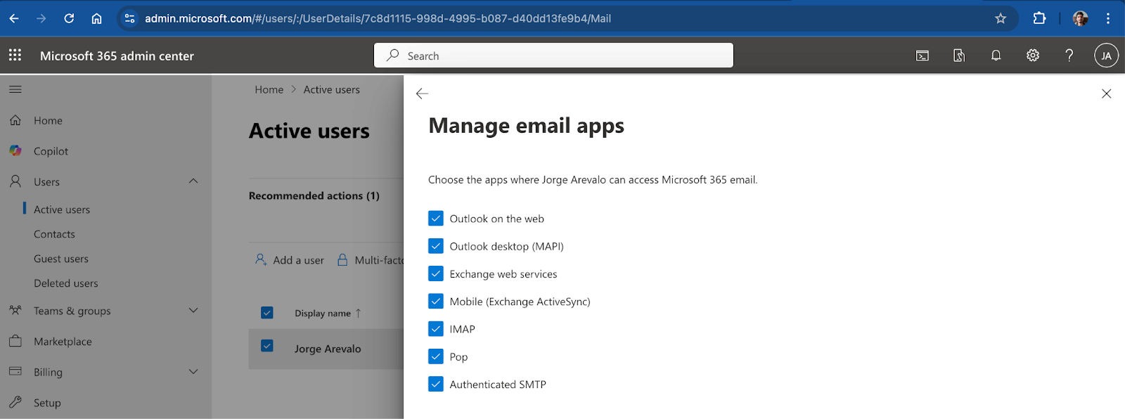Open Contacts in the sidebar
The height and width of the screenshot is (419, 1125).
[x=54, y=234]
